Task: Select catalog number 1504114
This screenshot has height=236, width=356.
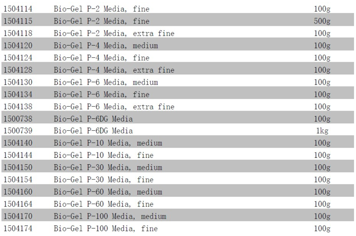Action: [x=18, y=9]
